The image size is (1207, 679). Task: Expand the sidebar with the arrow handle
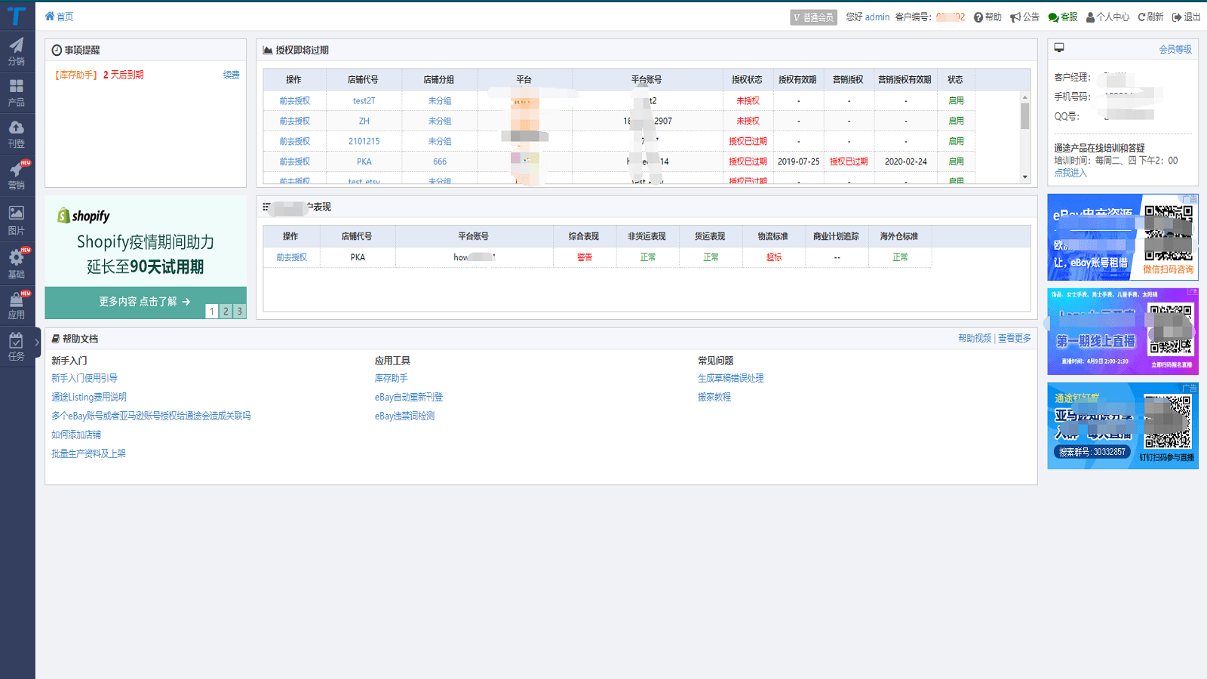[x=37, y=342]
